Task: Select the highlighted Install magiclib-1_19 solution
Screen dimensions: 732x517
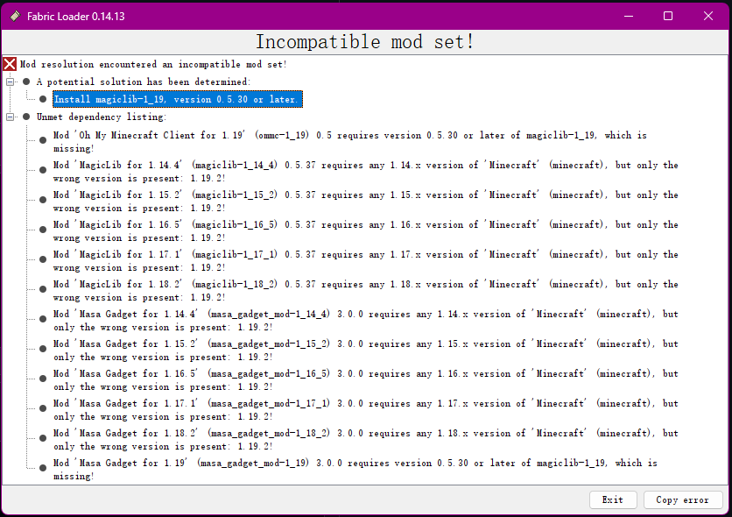Action: point(175,99)
